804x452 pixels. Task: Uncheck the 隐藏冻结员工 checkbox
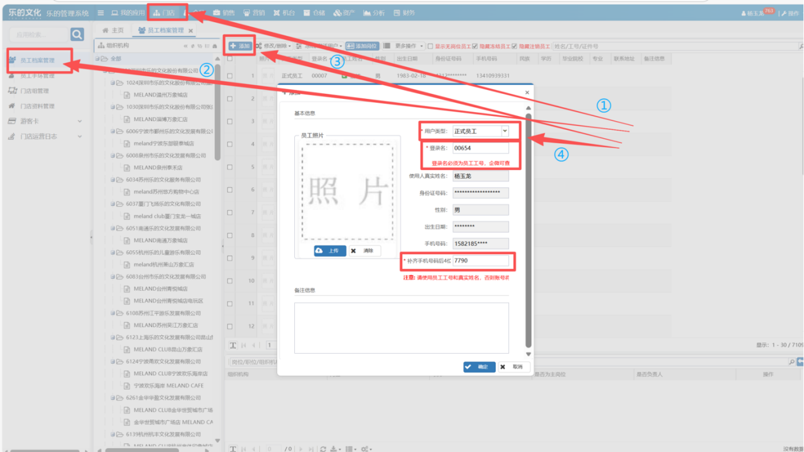click(x=475, y=46)
